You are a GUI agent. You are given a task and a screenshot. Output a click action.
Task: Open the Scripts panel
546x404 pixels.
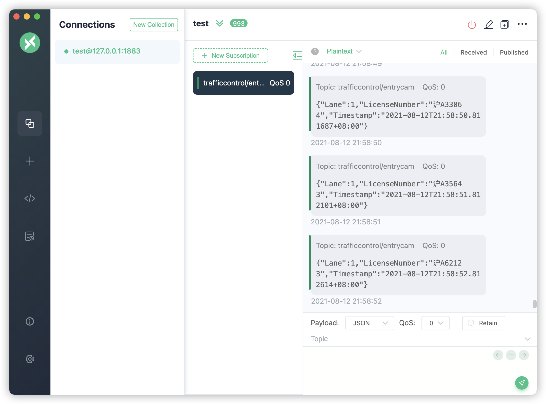[x=30, y=198]
